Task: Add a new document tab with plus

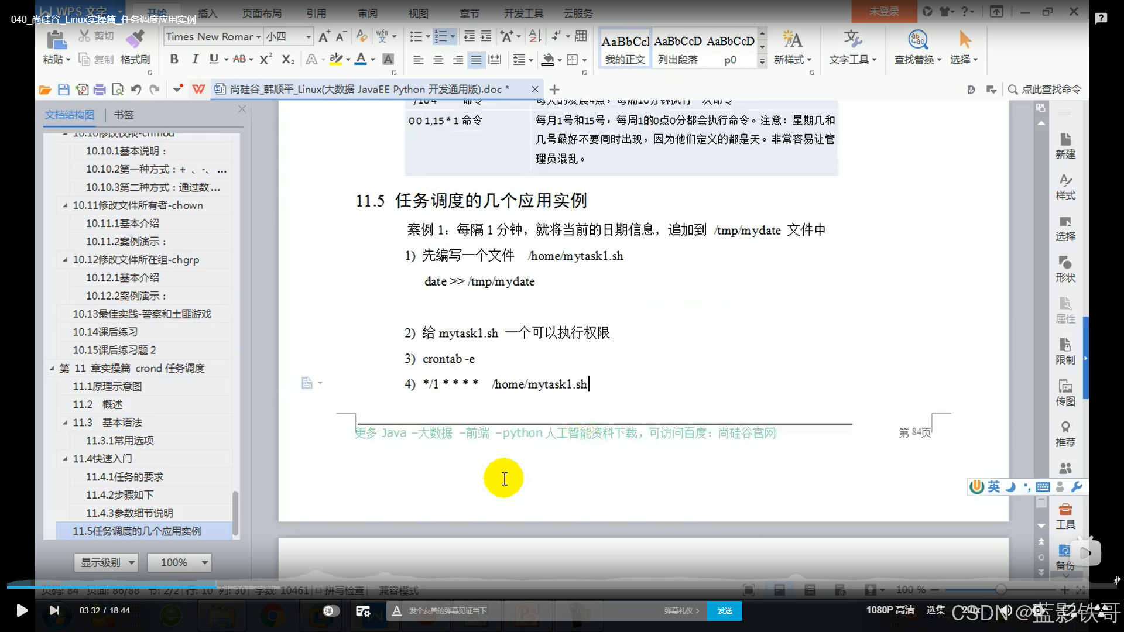Action: [554, 90]
